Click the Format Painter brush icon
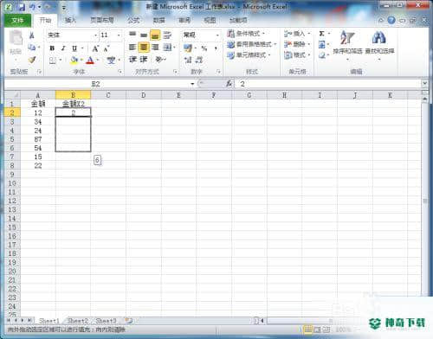The width and height of the screenshot is (433, 339). click(x=32, y=60)
